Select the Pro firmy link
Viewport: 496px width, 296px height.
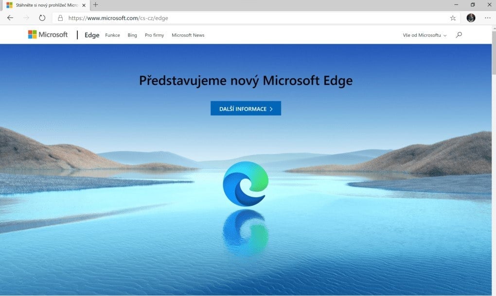click(154, 35)
